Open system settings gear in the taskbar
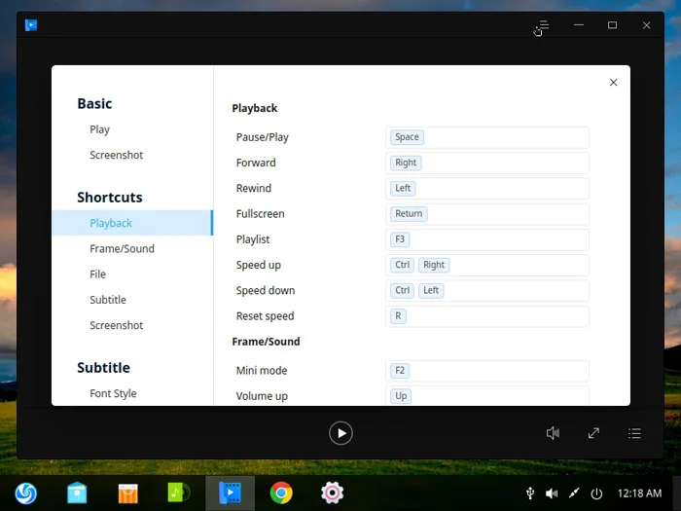Image resolution: width=681 pixels, height=511 pixels. pyautogui.click(x=333, y=493)
